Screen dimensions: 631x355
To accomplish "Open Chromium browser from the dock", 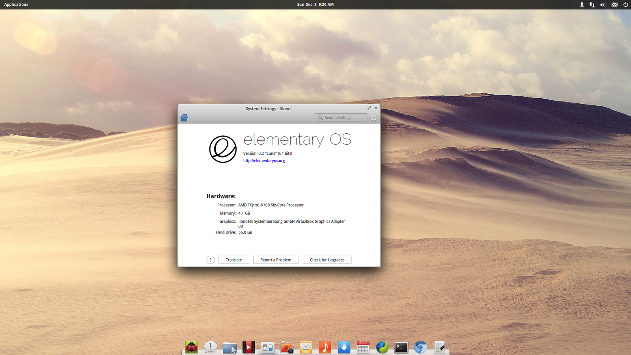I will [420, 348].
